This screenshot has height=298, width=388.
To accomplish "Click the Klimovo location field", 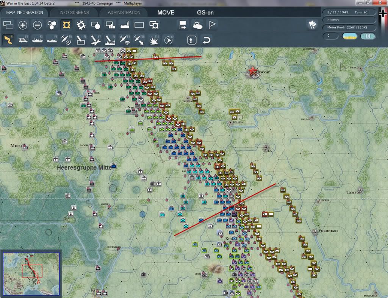I will tap(349, 20).
